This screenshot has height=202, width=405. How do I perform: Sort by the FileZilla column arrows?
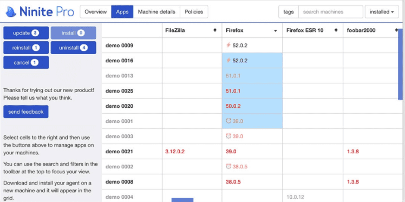(x=215, y=30)
